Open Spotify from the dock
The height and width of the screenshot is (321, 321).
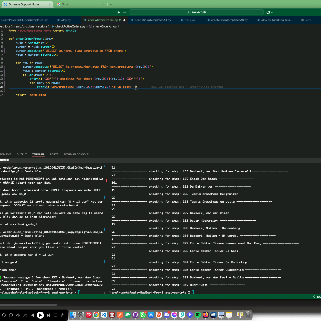pyautogui.click(x=198, y=315)
